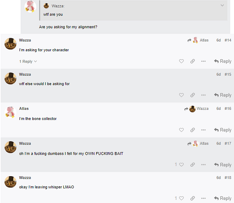Open the 6d timestamp on post #18
Screen dimensions: 234x203
pyautogui.click(x=219, y=178)
